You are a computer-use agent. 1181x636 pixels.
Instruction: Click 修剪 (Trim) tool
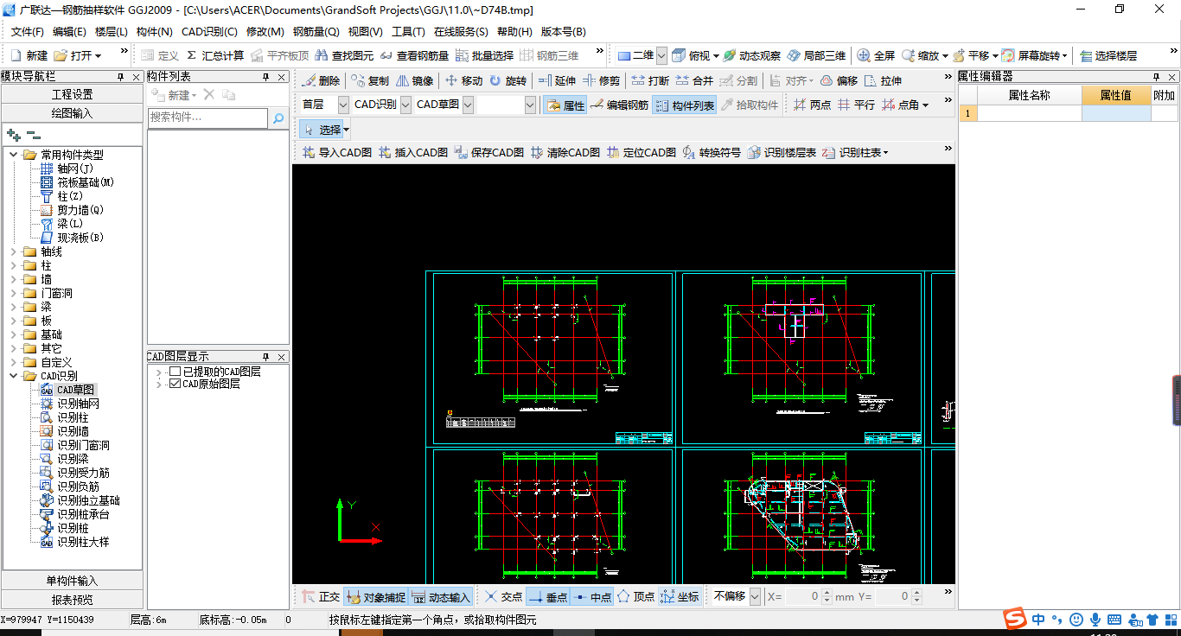pyautogui.click(x=601, y=80)
